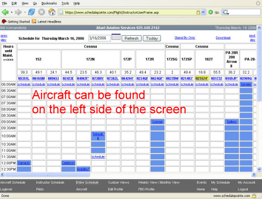The height and width of the screenshot is (199, 262).
Task: Click the search engine icon in search box
Action: [x=226, y=12]
